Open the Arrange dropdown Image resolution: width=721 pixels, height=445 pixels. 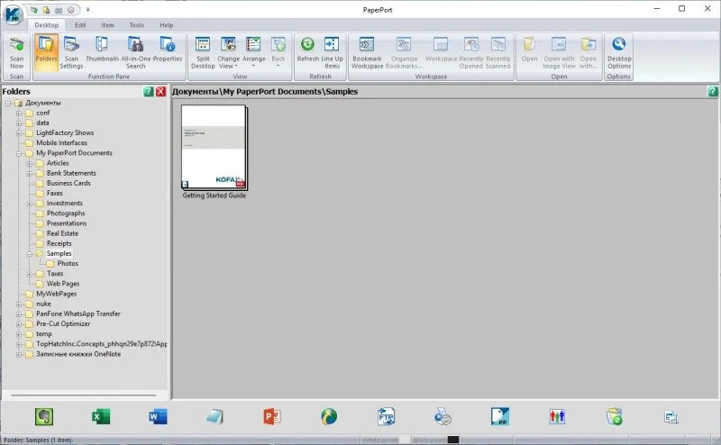click(x=254, y=52)
